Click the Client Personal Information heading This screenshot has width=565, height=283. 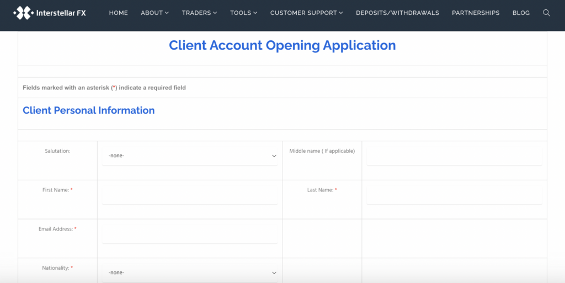pyautogui.click(x=88, y=110)
